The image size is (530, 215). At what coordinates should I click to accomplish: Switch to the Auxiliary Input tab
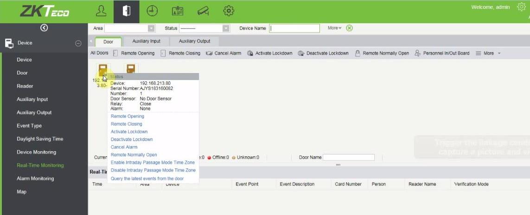tap(147, 41)
